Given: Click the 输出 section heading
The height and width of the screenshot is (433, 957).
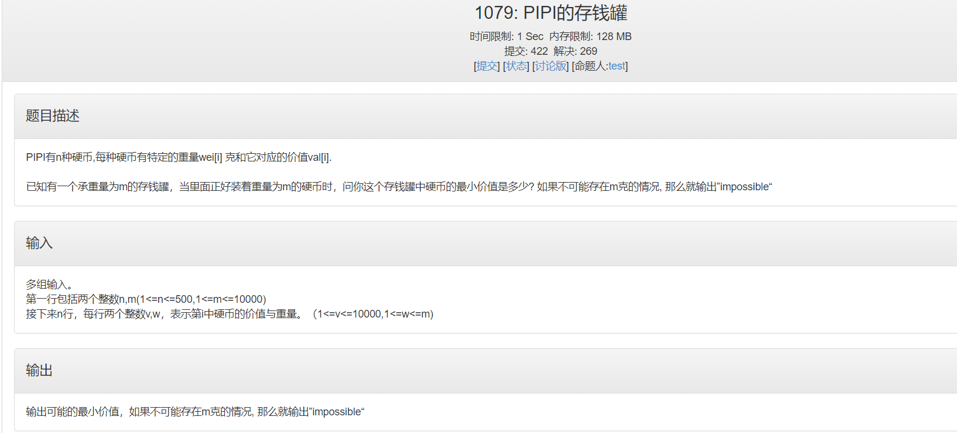Looking at the screenshot, I should [39, 371].
